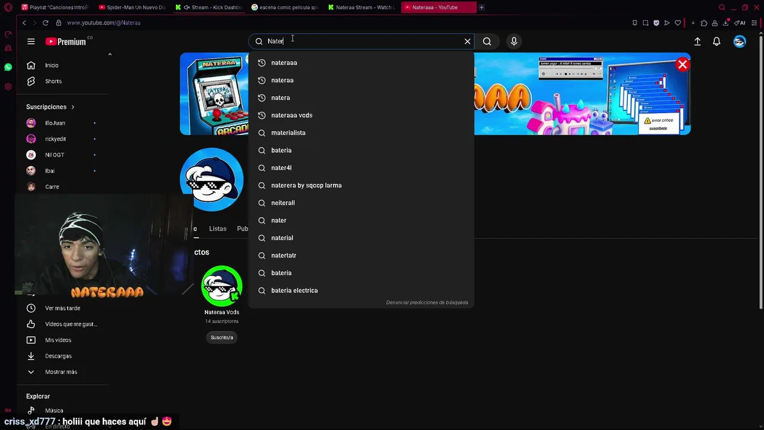Screen dimensions: 764x430
Task: Expand Mostrar más in sidebar
Action: [62, 372]
